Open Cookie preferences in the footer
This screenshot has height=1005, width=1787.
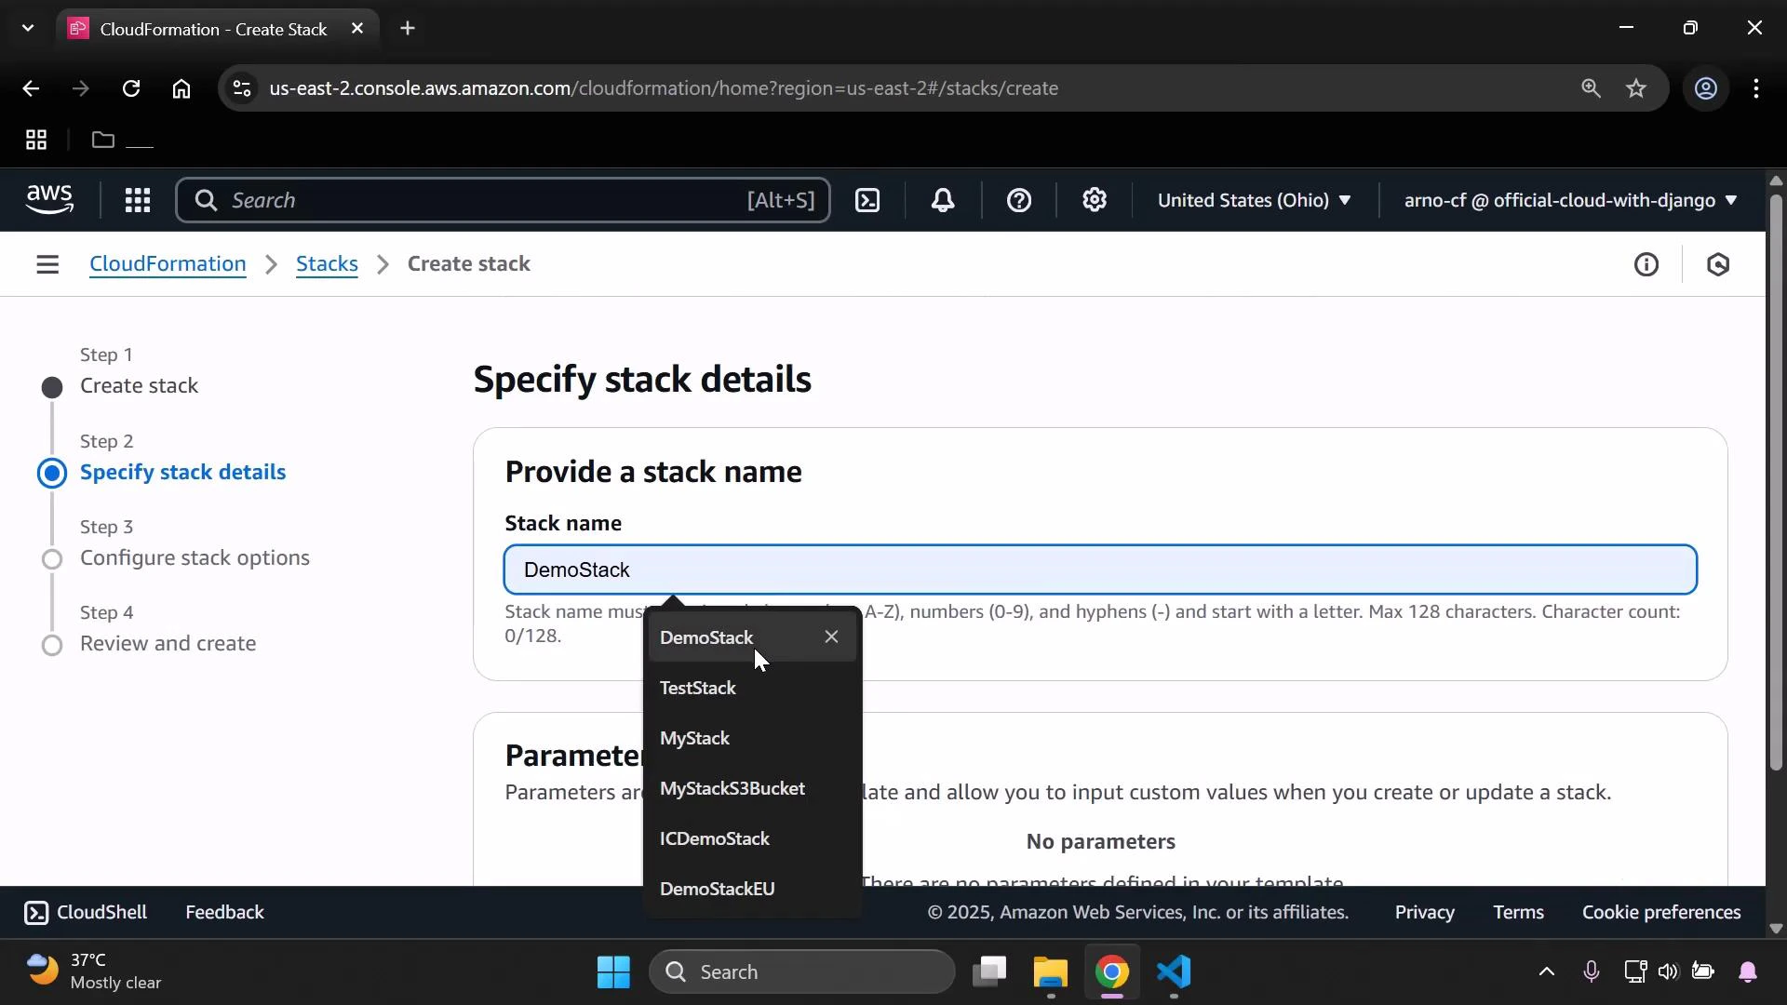pos(1661,912)
